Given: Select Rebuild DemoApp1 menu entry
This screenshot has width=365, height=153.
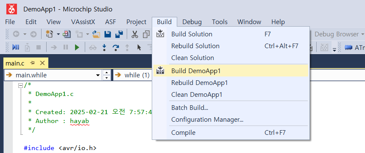Looking at the screenshot, I should coord(231,83).
